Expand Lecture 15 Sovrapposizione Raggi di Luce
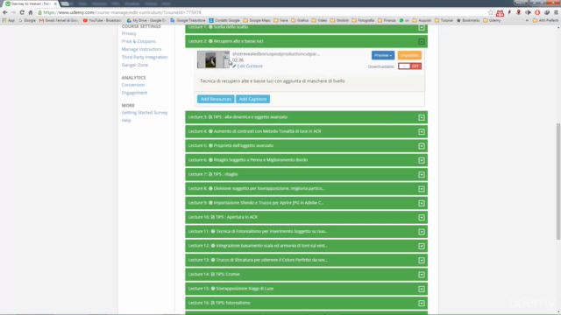Image resolution: width=561 pixels, height=315 pixels. (422, 289)
